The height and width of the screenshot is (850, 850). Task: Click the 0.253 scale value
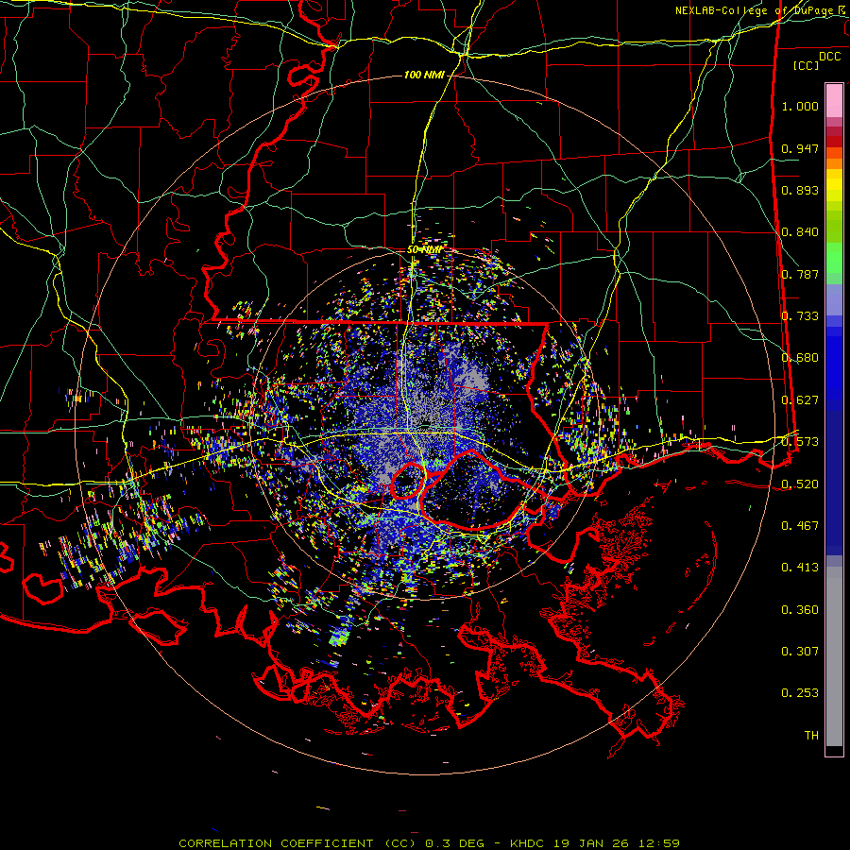click(800, 693)
